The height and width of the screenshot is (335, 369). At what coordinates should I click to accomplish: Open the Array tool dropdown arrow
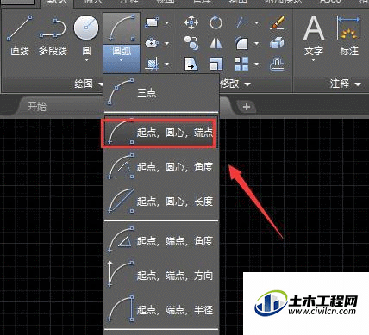point(256,64)
